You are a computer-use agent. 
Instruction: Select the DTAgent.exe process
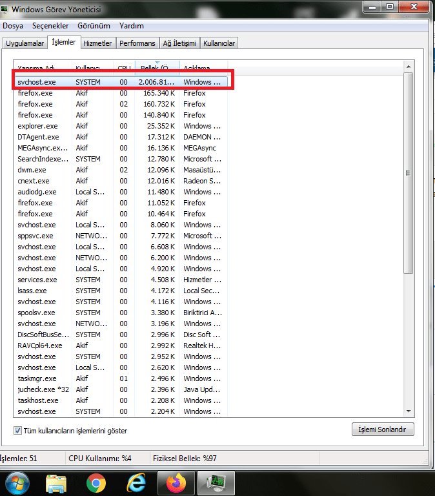[x=121, y=137]
